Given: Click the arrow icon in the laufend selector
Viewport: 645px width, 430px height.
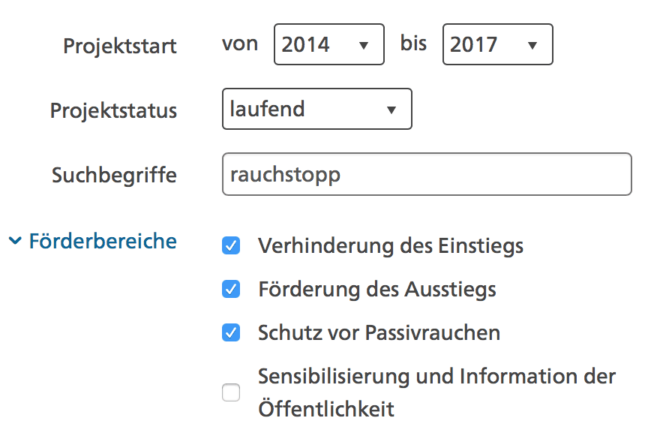Looking at the screenshot, I should tap(391, 111).
